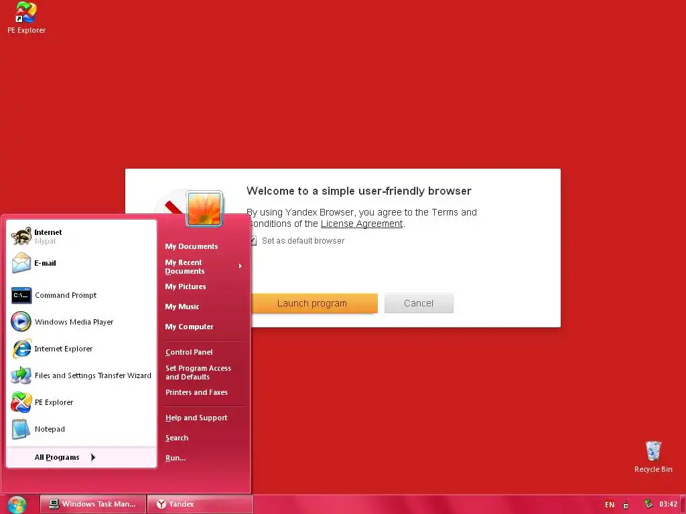Click the Yandex icon on taskbar button
Screen dimensions: 686x514
click(161, 504)
